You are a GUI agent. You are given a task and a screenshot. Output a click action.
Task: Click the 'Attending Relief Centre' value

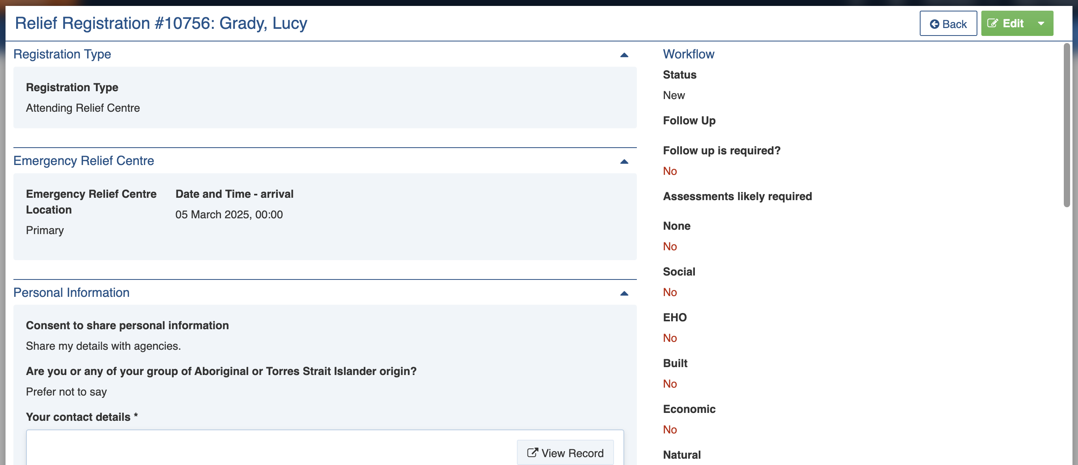click(83, 108)
